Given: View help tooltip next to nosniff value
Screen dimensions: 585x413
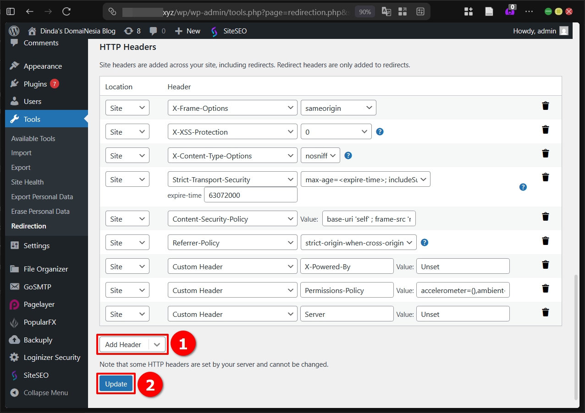Looking at the screenshot, I should point(348,155).
